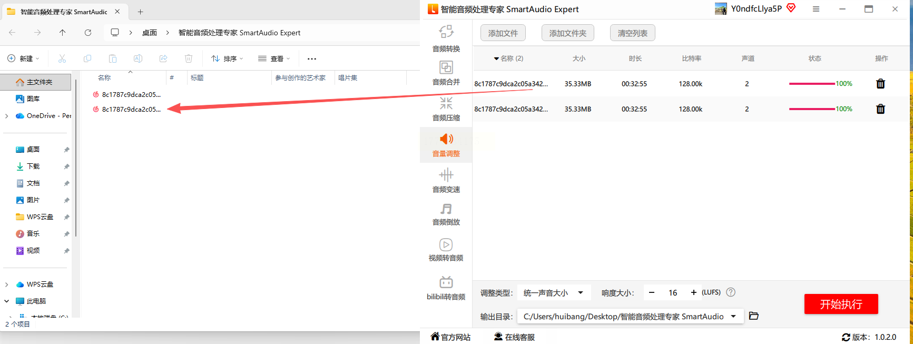Open the bilibili转音频 tool

tap(446, 288)
